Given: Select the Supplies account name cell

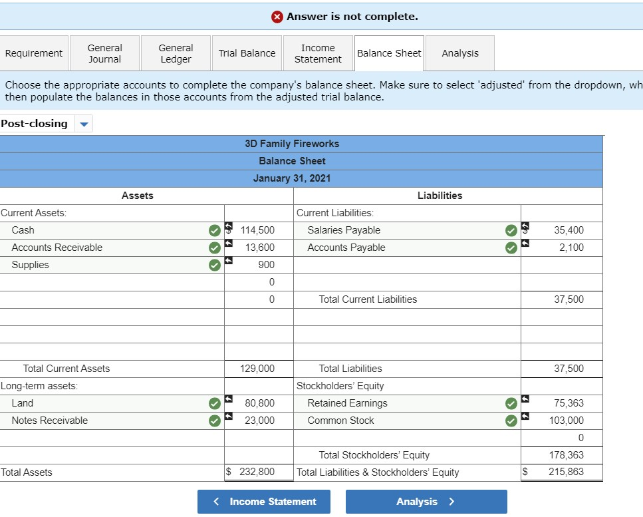Looking at the screenshot, I should 112,265.
